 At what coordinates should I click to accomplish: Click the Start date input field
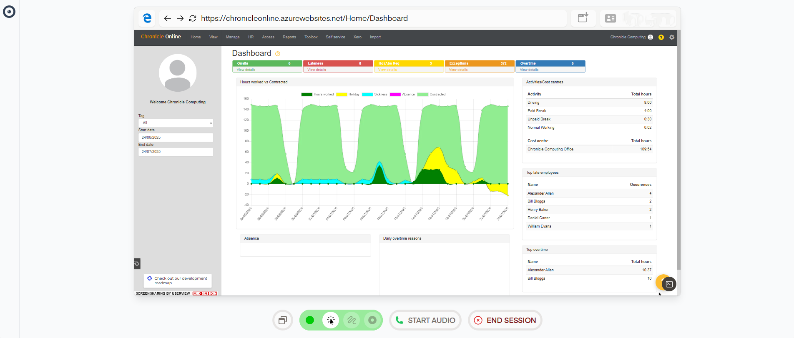click(176, 138)
